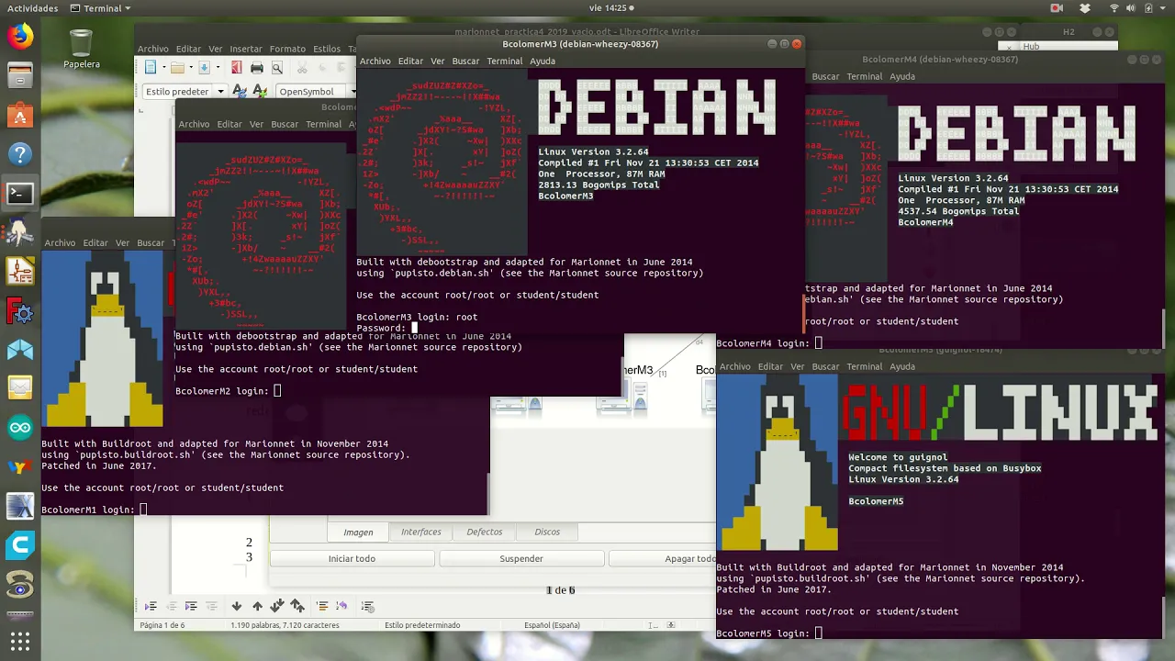This screenshot has width=1175, height=661.
Task: Click the Move Up arrow in Writer bottom toolbar
Action: (257, 606)
